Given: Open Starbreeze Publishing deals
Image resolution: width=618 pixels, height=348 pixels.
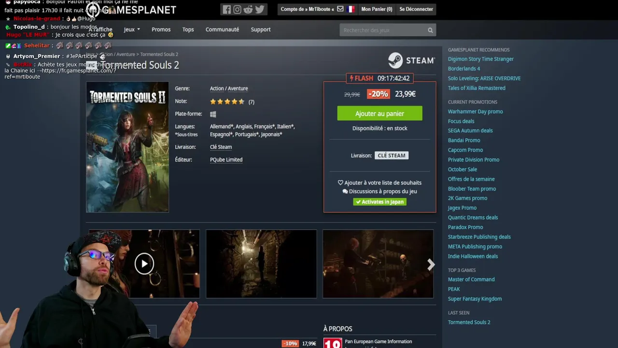Looking at the screenshot, I should (479, 237).
